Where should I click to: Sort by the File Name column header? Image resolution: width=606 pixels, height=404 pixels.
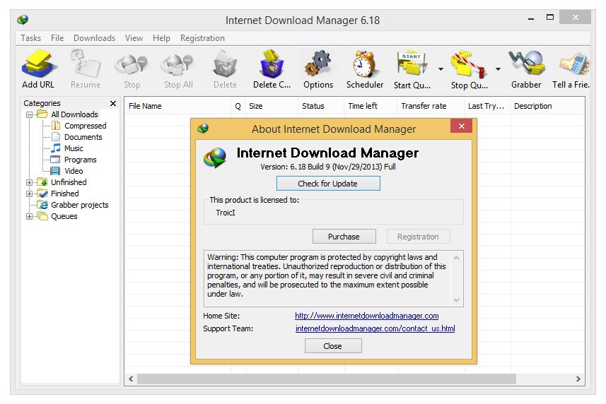pos(177,106)
